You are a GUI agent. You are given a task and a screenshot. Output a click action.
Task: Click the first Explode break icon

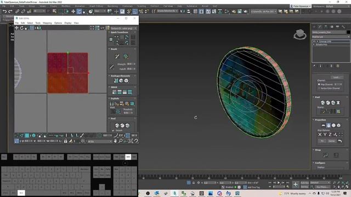(112, 103)
